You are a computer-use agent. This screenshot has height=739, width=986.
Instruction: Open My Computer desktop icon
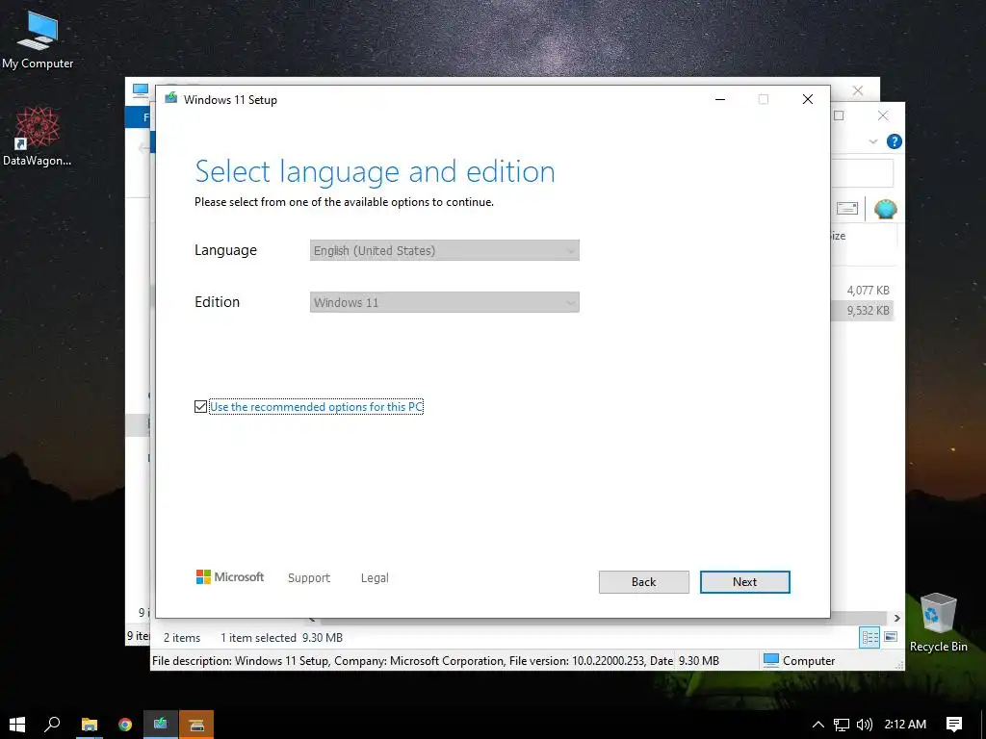click(38, 40)
